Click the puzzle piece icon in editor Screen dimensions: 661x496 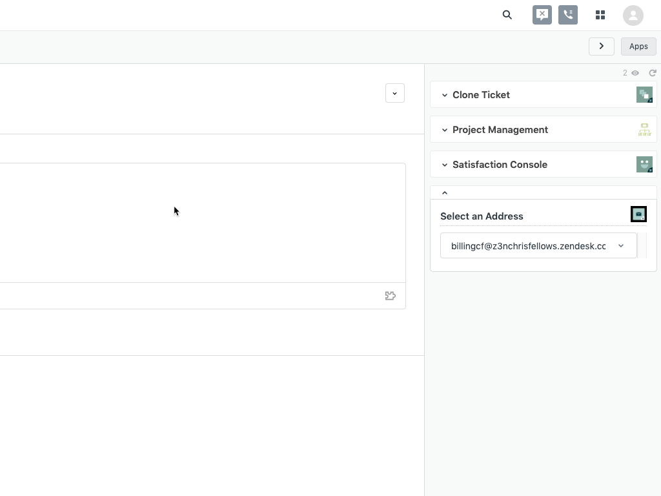click(x=391, y=296)
